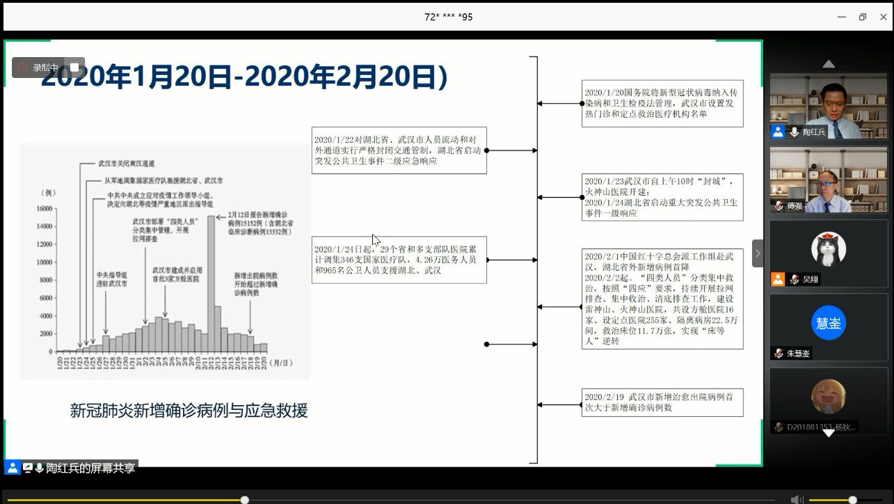894x504 pixels.
Task: Click the orange user icon beside 吴翔
Action: tap(778, 279)
